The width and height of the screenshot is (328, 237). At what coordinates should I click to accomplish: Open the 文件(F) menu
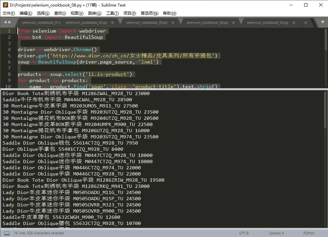click(8, 13)
